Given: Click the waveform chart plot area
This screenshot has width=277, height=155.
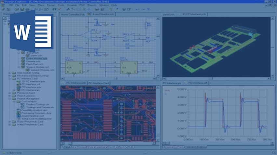Looking at the screenshot, I should (228, 113).
